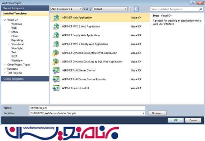The width and height of the screenshot is (205, 141).
Task: Open the Online Templates section
Action: (25, 79)
